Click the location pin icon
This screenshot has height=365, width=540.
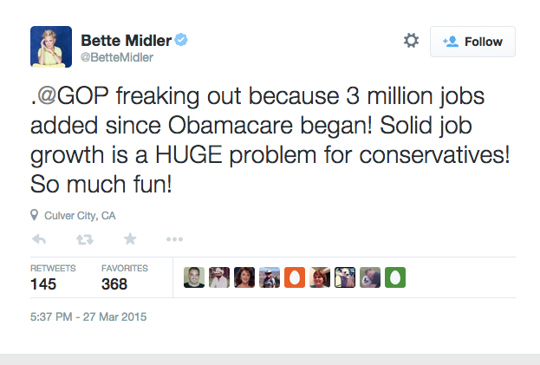(x=34, y=215)
